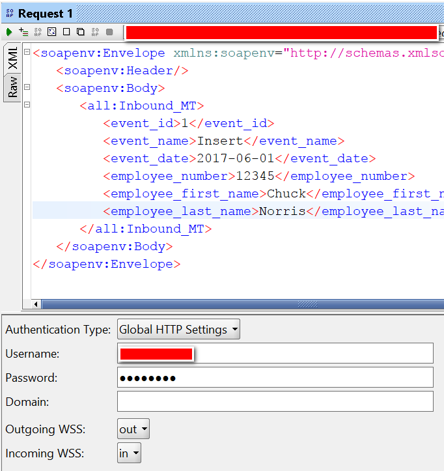Viewport: 444px width, 471px height.
Task: Click the empty square toolbar icon
Action: click(x=66, y=31)
